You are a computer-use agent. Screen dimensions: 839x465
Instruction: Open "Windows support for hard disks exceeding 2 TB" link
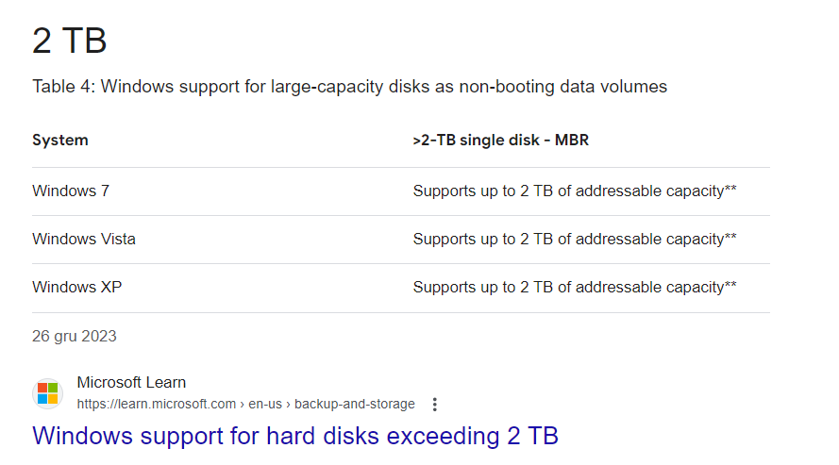(295, 436)
